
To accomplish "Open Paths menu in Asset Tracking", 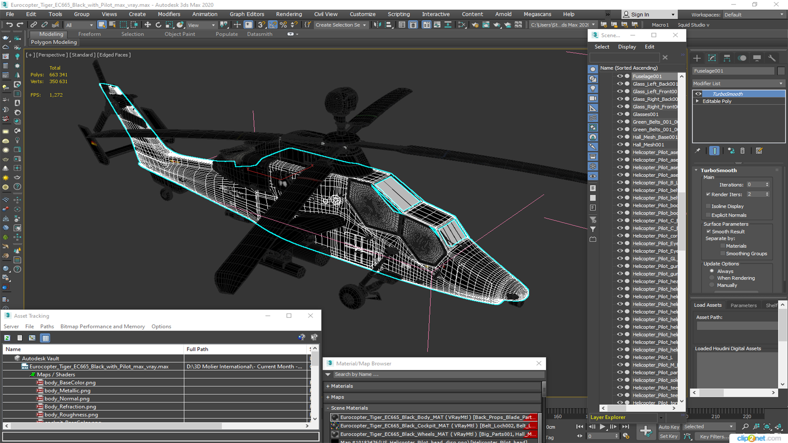I will pyautogui.click(x=47, y=327).
